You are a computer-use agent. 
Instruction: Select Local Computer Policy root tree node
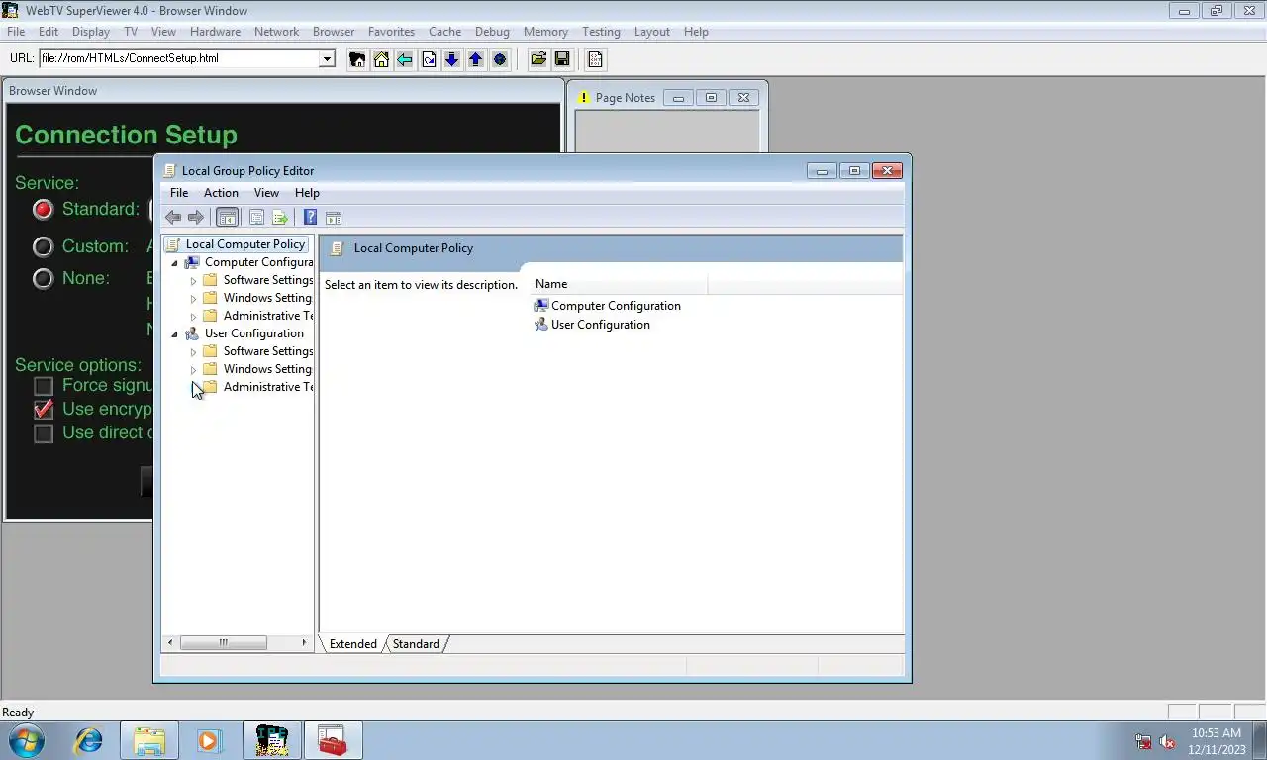pos(245,244)
